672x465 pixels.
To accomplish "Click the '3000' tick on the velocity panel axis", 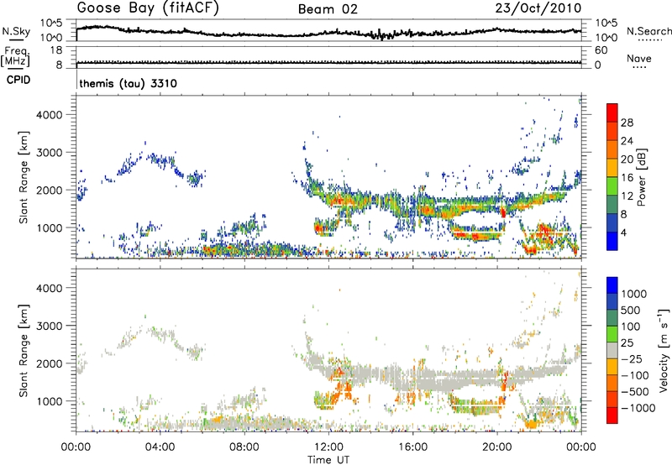I will (50, 326).
